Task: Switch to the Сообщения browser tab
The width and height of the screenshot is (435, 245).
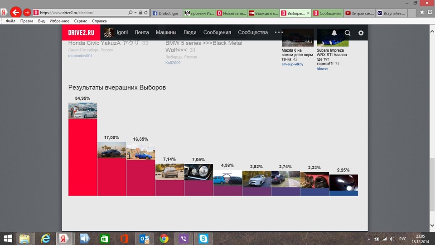Action: [x=328, y=13]
